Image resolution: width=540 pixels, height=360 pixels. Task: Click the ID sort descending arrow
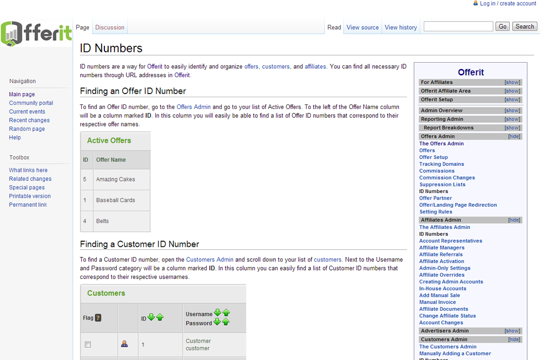pos(151,317)
